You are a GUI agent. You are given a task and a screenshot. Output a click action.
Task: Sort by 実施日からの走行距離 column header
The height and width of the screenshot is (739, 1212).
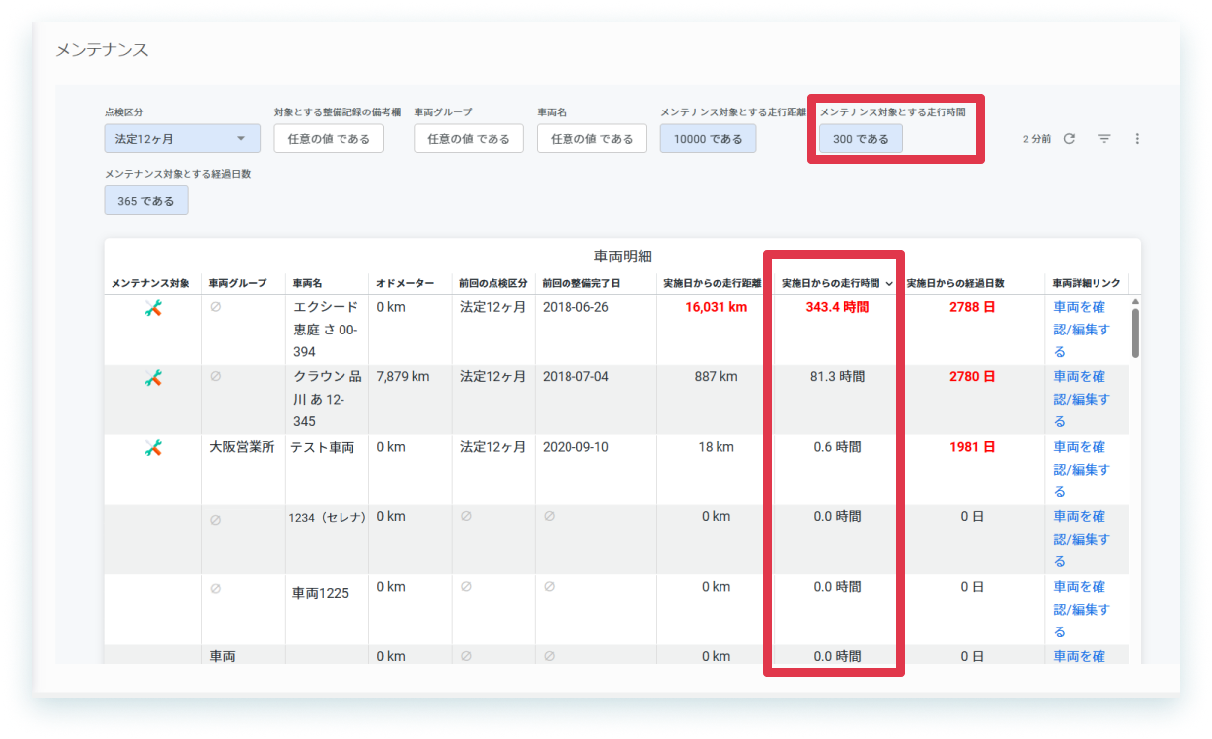point(713,283)
